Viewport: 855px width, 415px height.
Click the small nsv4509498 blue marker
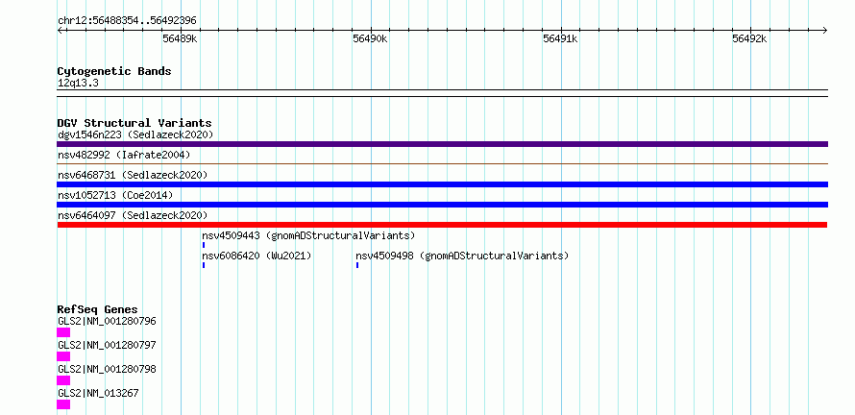coord(357,265)
